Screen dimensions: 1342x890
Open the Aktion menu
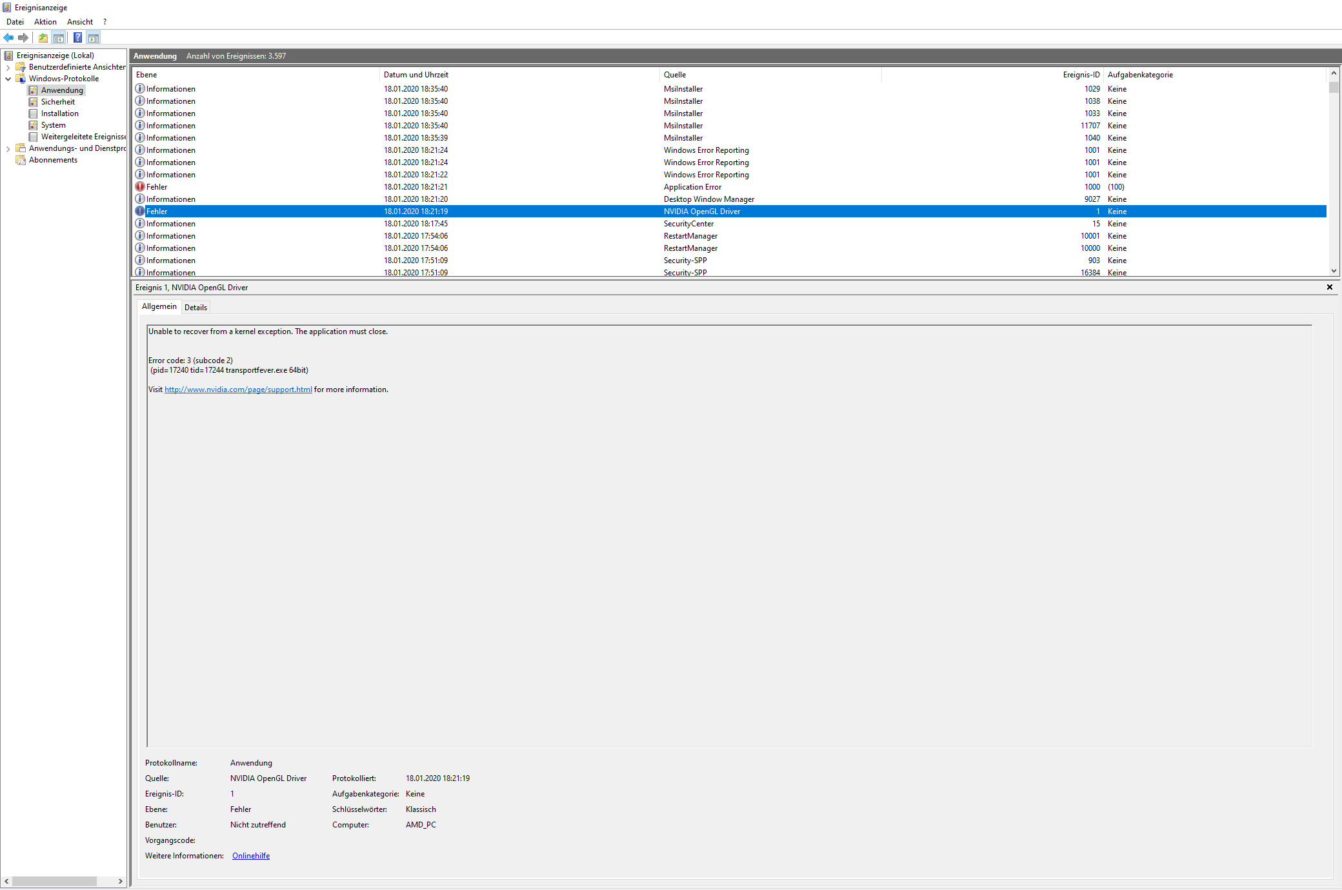[45, 22]
